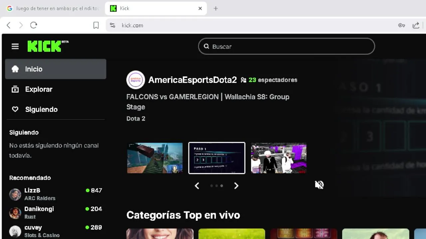Viewport: 426px width, 239px height.
Task: Open cuvey recommended channel
Action: (56, 231)
